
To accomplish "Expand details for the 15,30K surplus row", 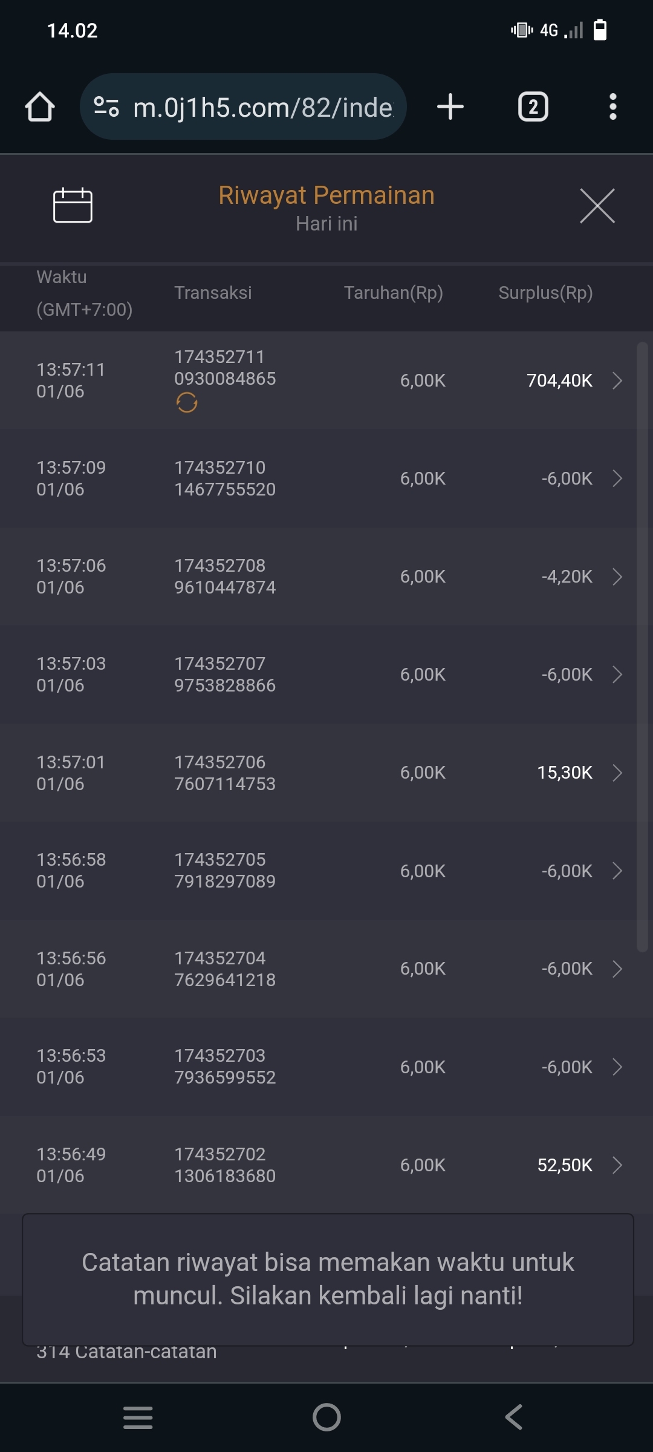I will [617, 773].
